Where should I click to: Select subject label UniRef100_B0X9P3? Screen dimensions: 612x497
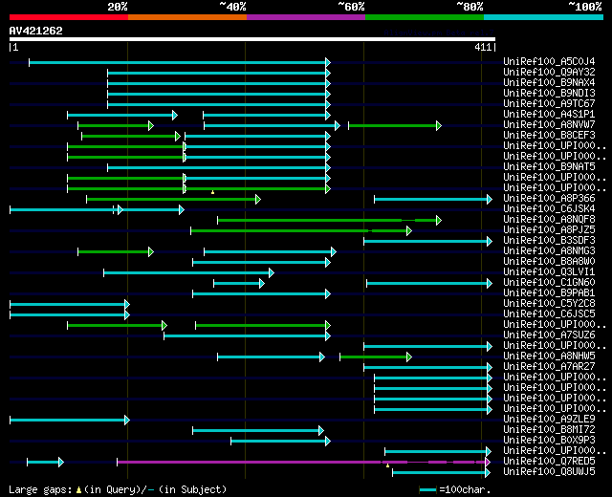[549, 440]
